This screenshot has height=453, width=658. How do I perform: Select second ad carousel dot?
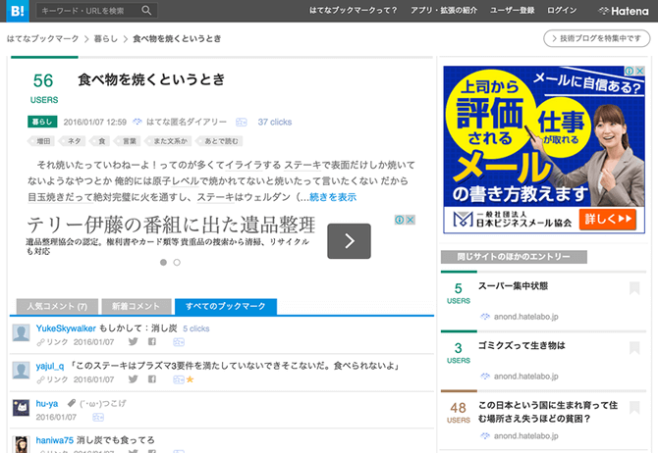pyautogui.click(x=177, y=263)
